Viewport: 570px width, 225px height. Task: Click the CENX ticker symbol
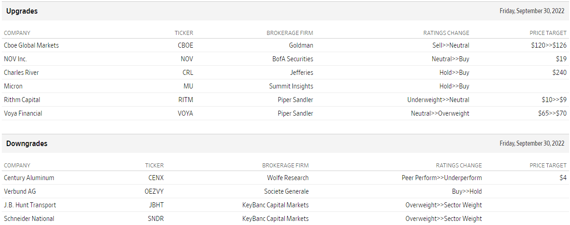156,178
